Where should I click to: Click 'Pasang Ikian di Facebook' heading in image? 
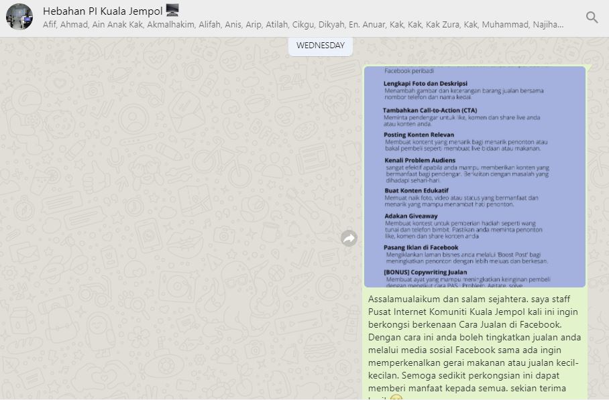pos(422,247)
